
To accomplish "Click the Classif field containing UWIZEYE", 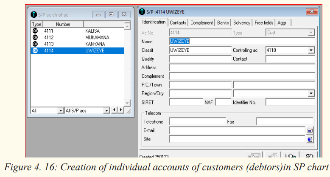I will click(x=200, y=50).
